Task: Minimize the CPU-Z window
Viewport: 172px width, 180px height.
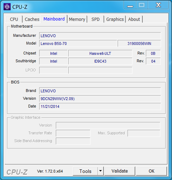Action: tap(130, 5)
